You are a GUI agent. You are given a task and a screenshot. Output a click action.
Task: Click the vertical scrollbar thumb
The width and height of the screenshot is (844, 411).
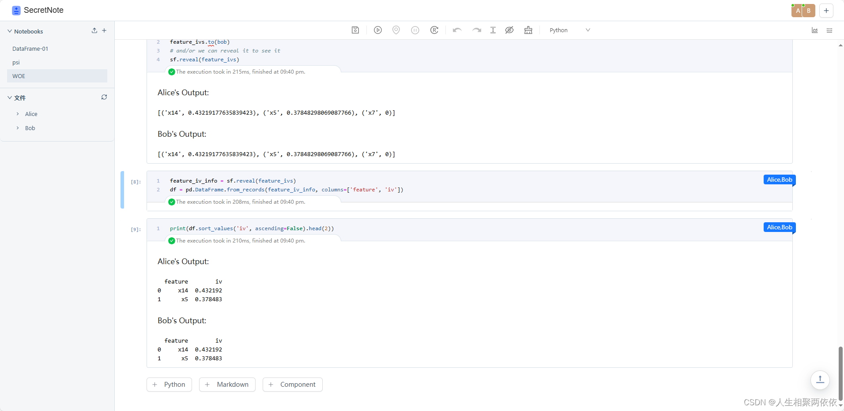(840, 373)
